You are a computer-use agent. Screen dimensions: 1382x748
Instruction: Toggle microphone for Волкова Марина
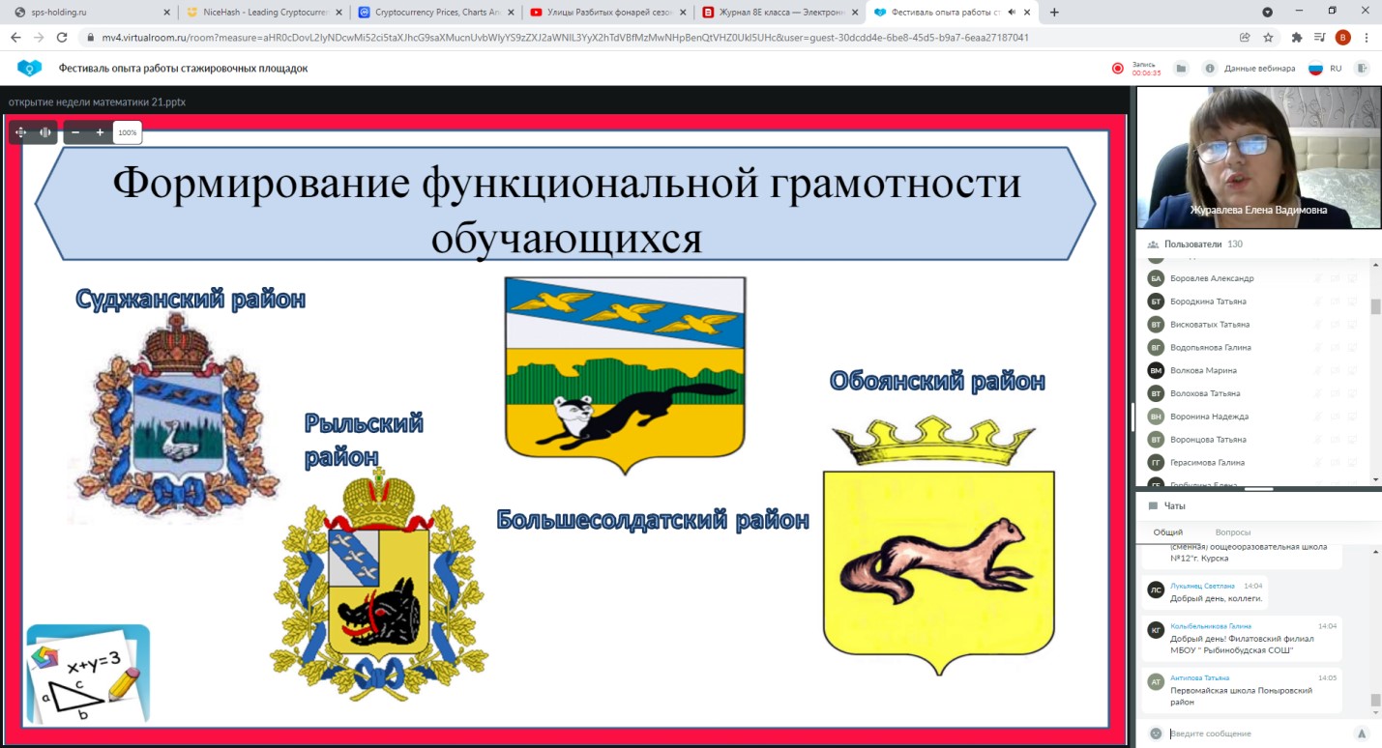[x=1317, y=370]
